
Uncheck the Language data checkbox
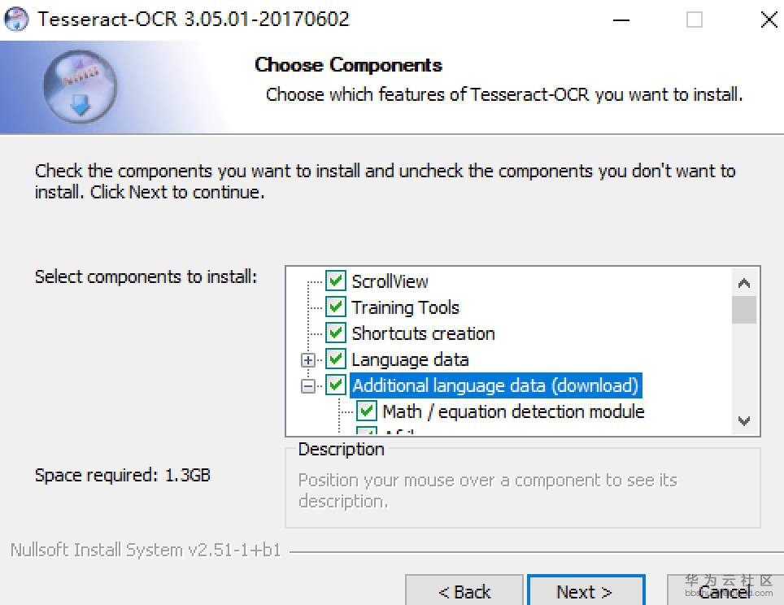point(336,359)
